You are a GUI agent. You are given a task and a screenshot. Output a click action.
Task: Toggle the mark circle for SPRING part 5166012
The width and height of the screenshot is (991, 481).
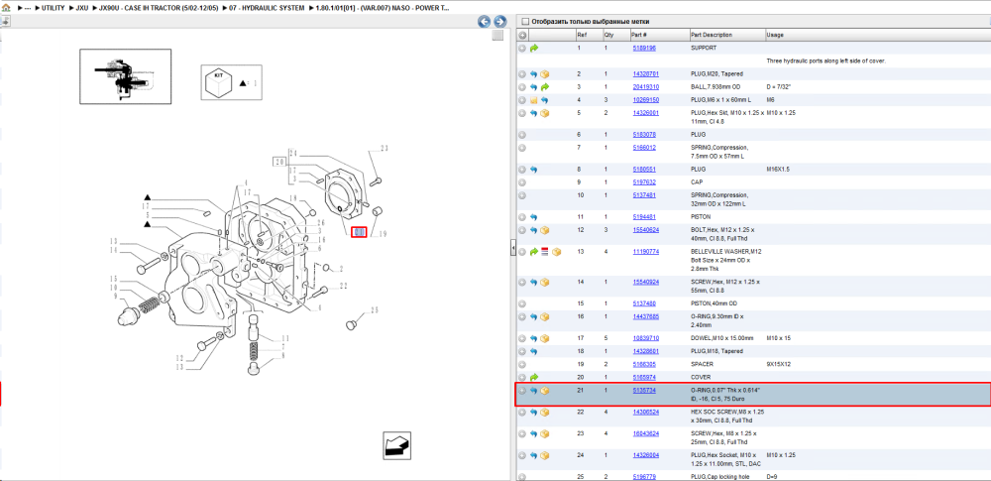[x=522, y=148]
